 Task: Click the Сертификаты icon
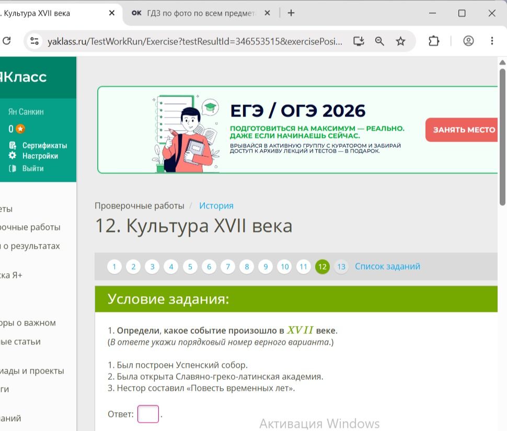point(13,145)
